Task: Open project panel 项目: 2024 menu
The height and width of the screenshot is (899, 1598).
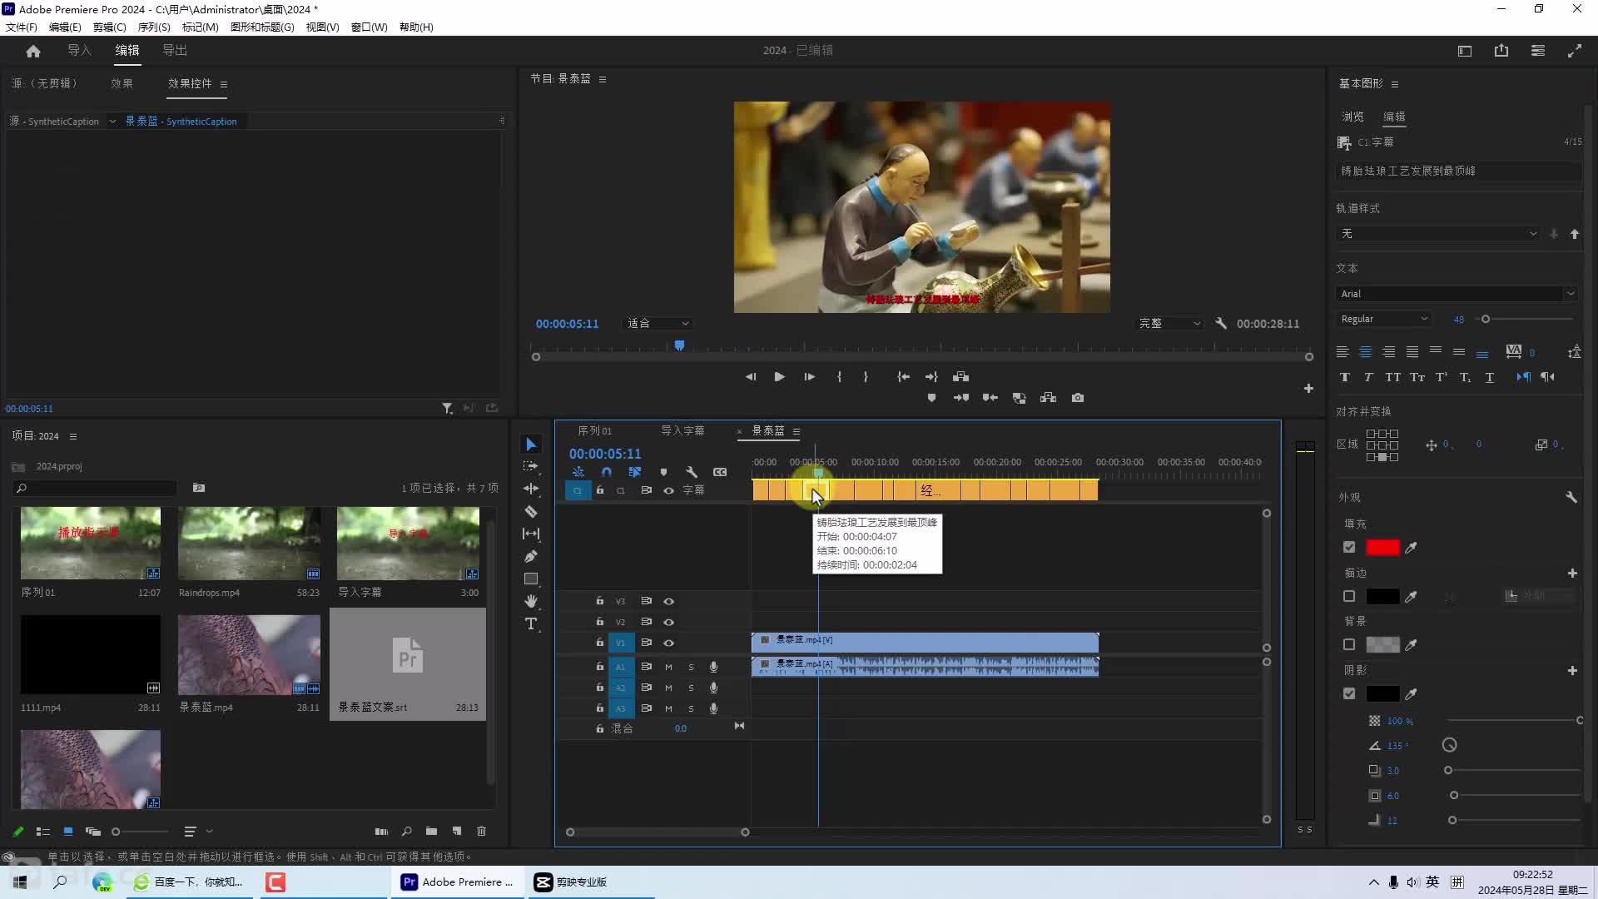Action: click(x=73, y=436)
